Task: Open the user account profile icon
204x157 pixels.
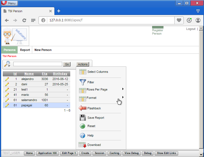Action: coord(198,20)
